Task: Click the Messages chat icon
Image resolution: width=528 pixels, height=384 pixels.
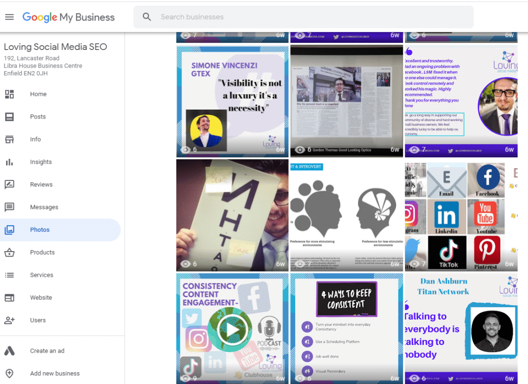Action: coord(9,207)
